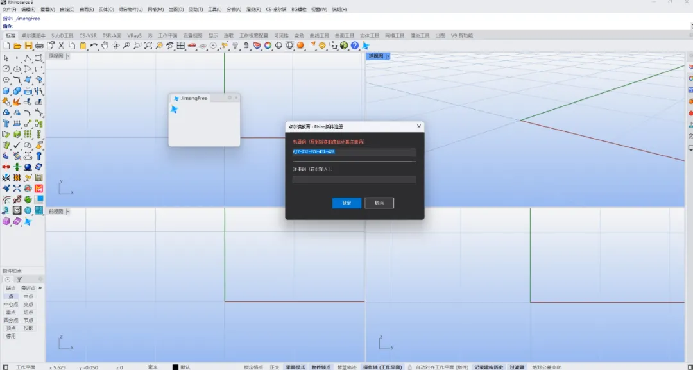Viewport: 693px width, 370px height.
Task: Switch to the SubD工具 toolbar tab
Action: [62, 35]
